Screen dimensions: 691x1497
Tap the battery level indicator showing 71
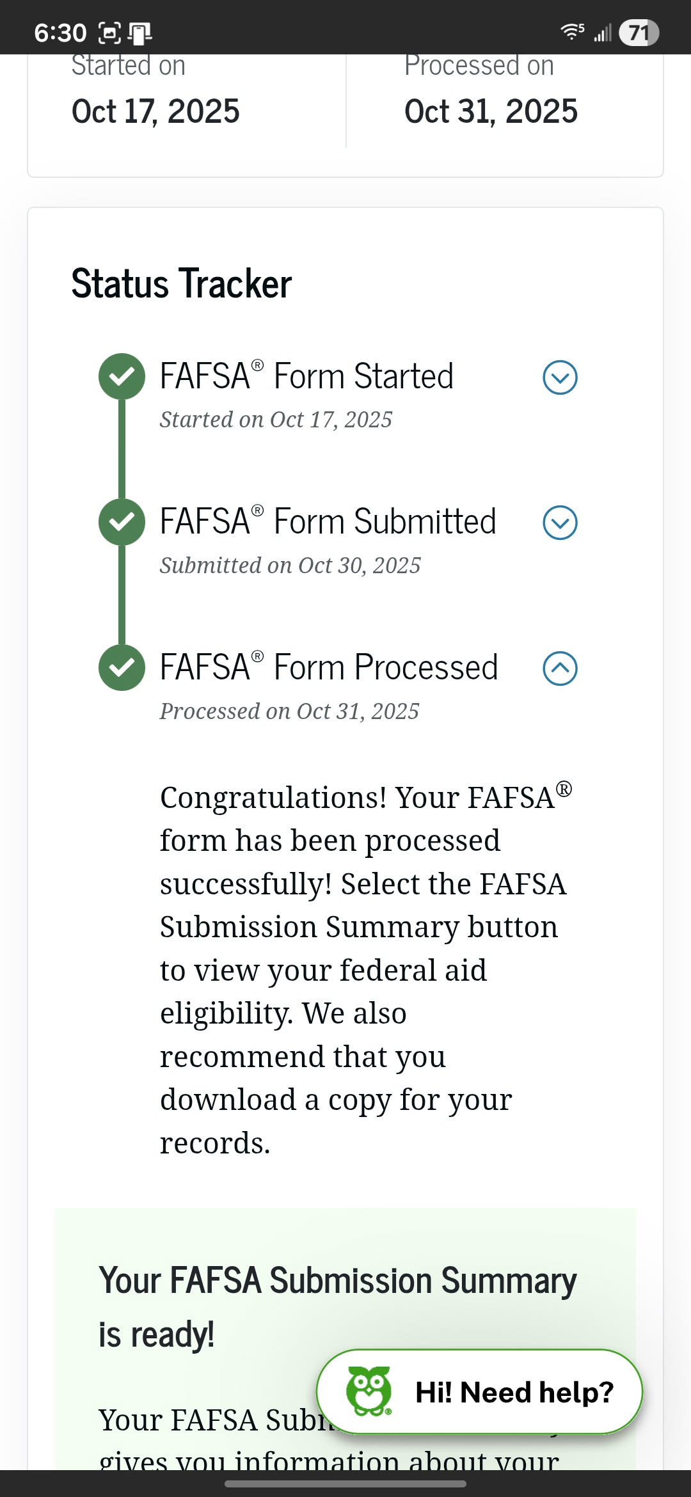point(639,33)
